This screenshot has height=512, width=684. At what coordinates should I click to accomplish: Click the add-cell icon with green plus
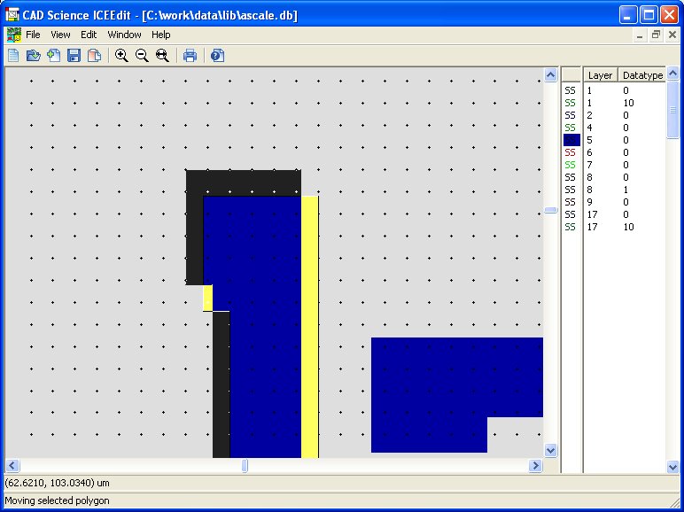coord(54,56)
